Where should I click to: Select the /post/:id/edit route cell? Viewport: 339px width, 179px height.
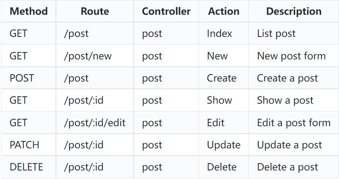[95, 123]
